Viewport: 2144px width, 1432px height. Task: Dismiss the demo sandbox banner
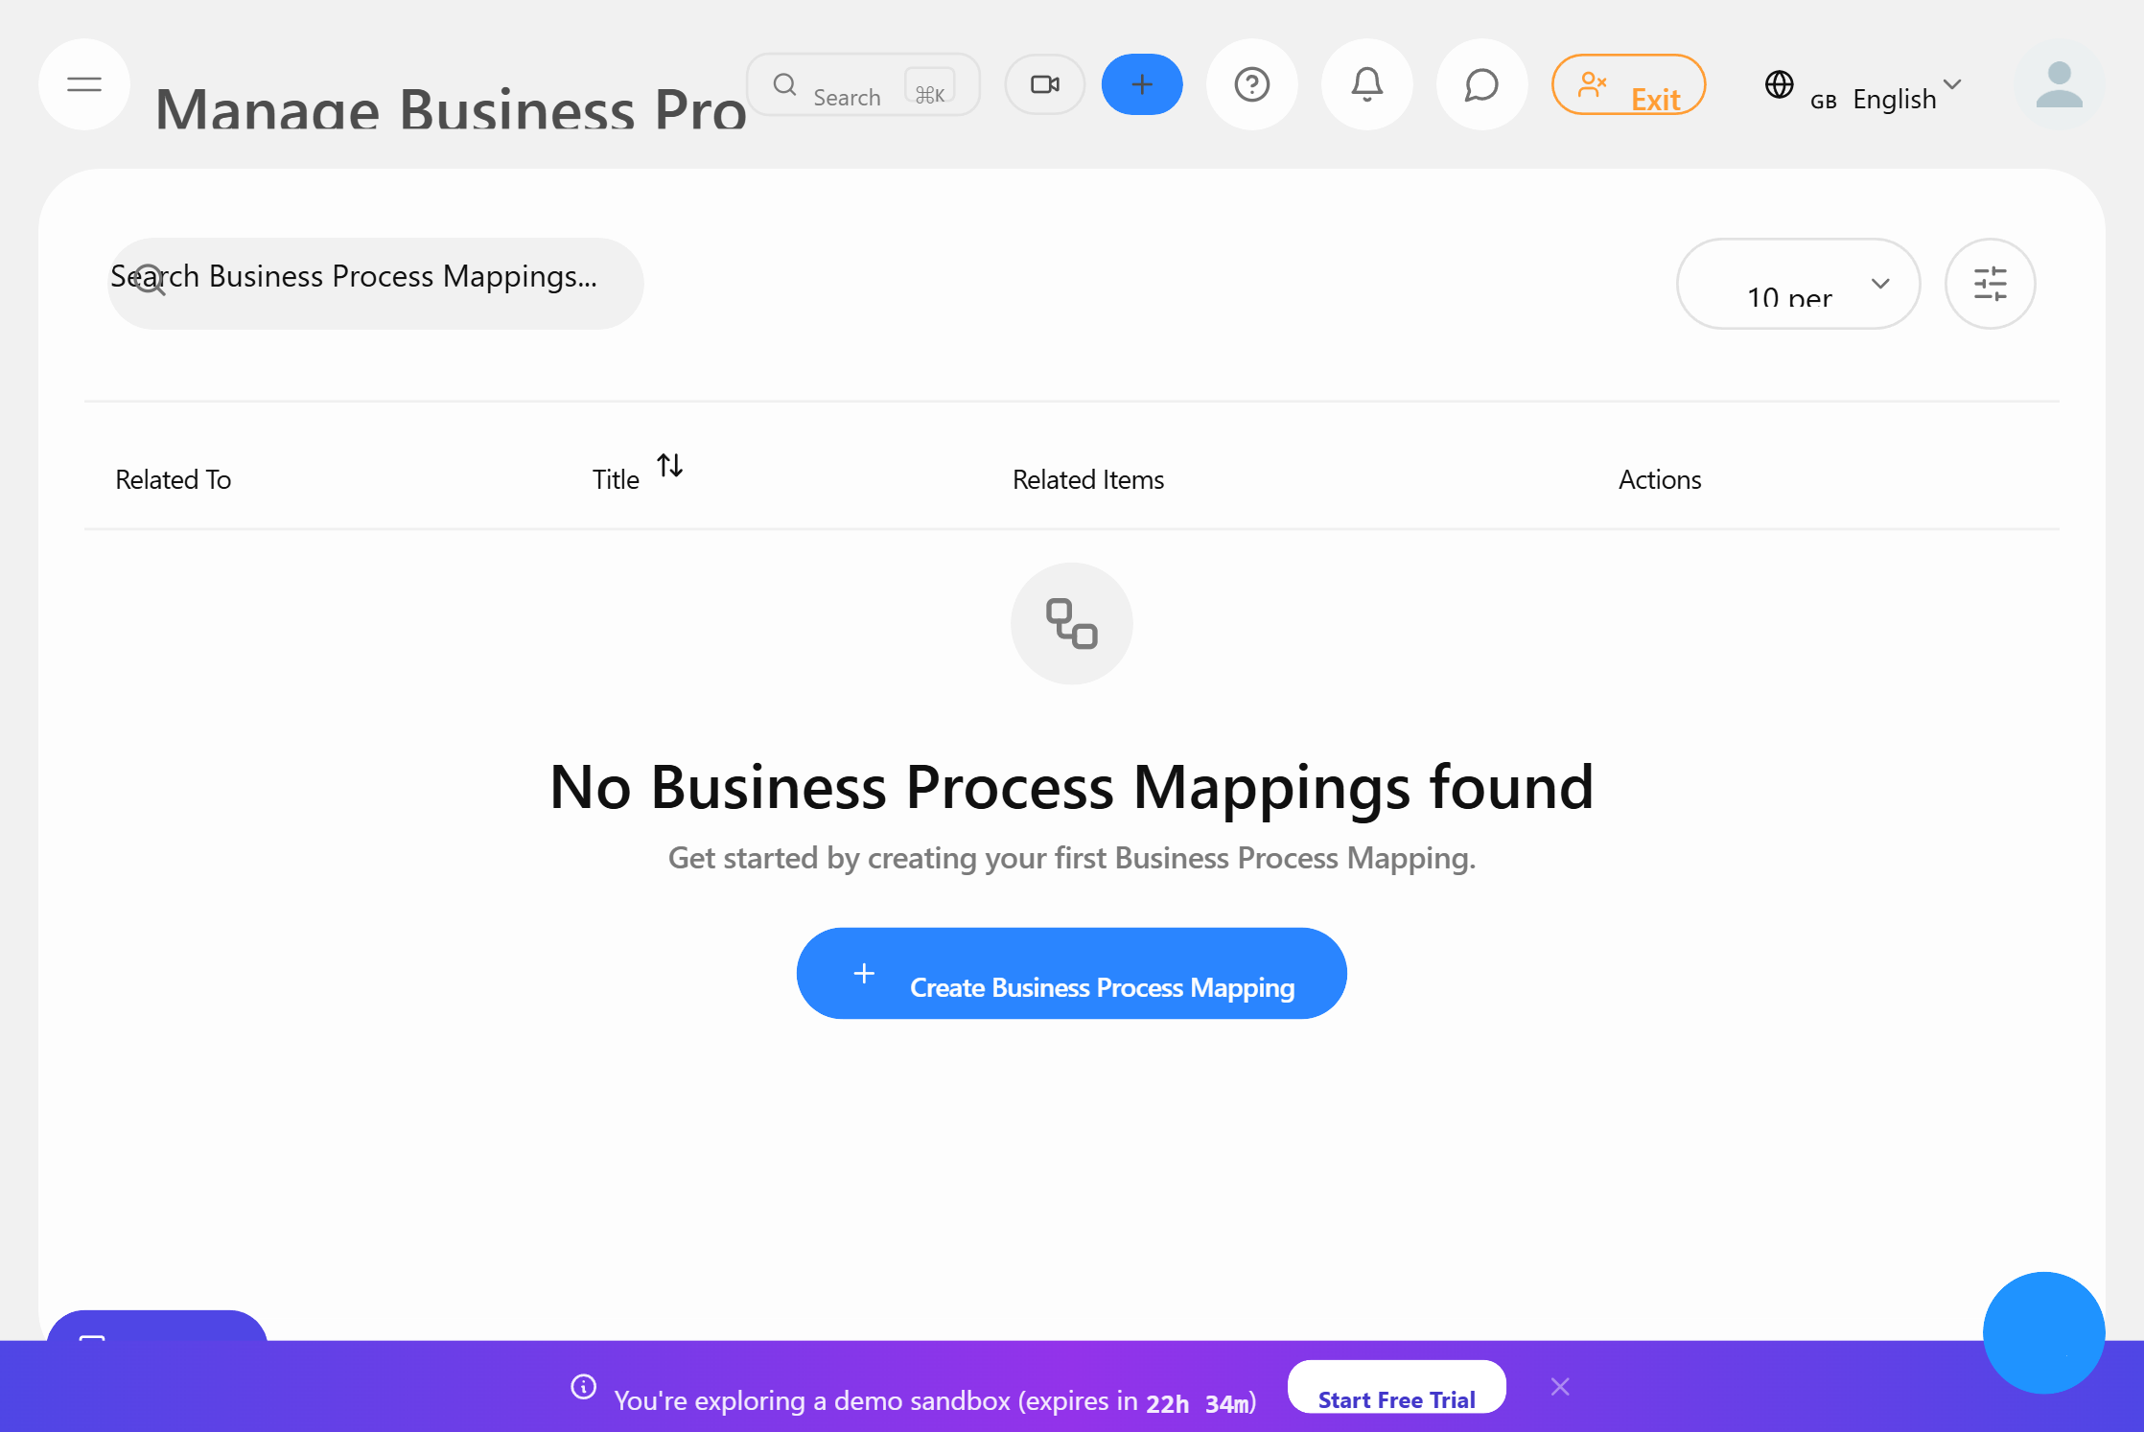coord(1560,1386)
